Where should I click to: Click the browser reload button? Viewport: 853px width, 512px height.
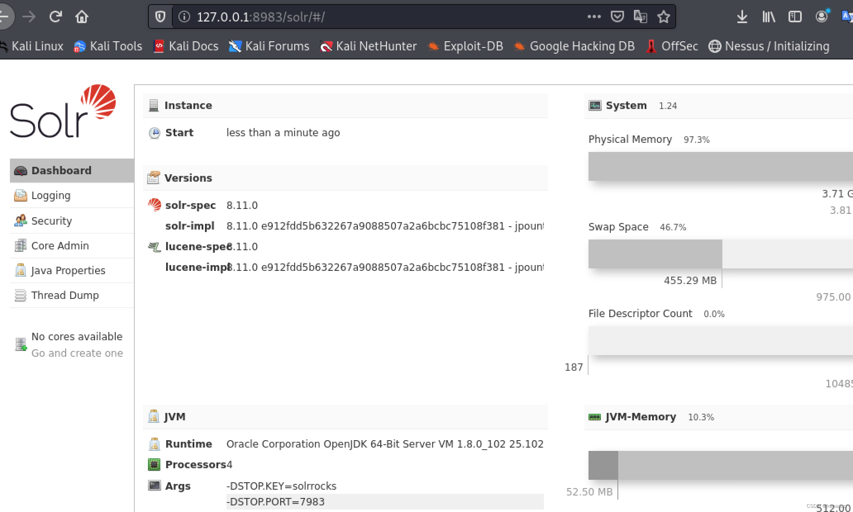point(55,17)
